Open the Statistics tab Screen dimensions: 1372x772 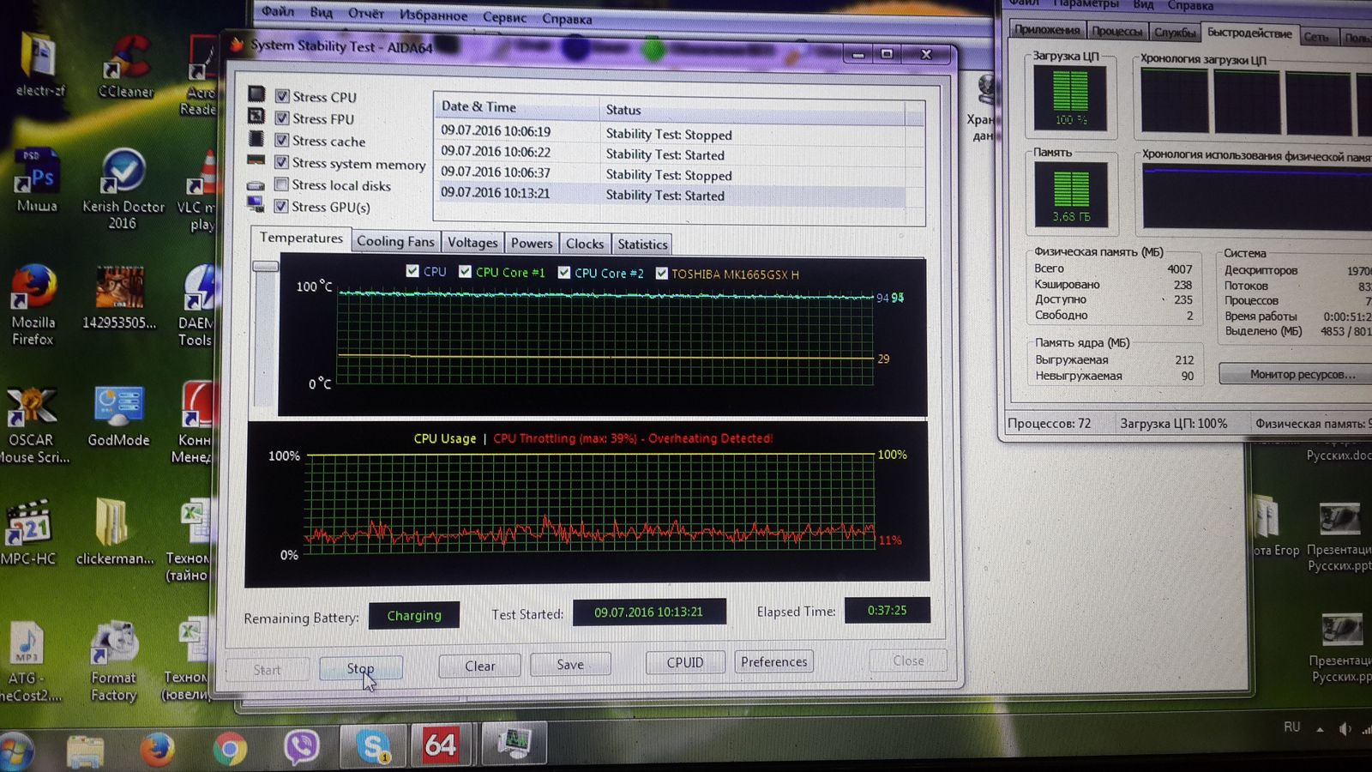[642, 244]
